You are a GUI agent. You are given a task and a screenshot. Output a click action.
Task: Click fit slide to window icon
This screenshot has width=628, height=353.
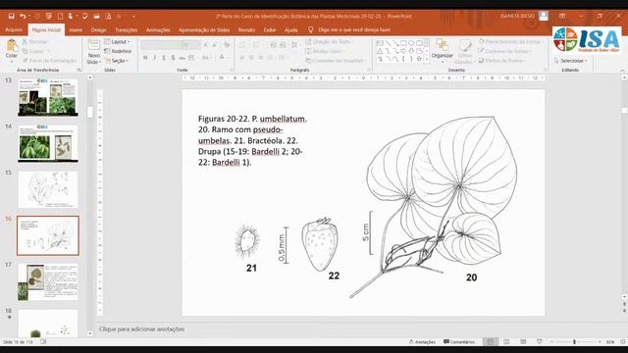click(x=623, y=342)
